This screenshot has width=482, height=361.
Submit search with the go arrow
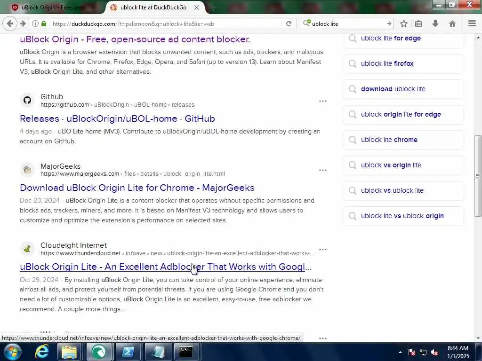[389, 24]
